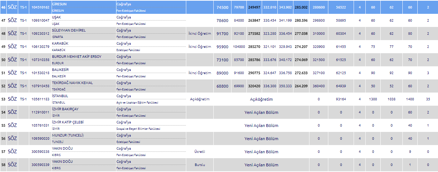This screenshot has height=172, width=438.
Task: Click program code 106130279 for Karabük
Action: pyautogui.click(x=40, y=47)
